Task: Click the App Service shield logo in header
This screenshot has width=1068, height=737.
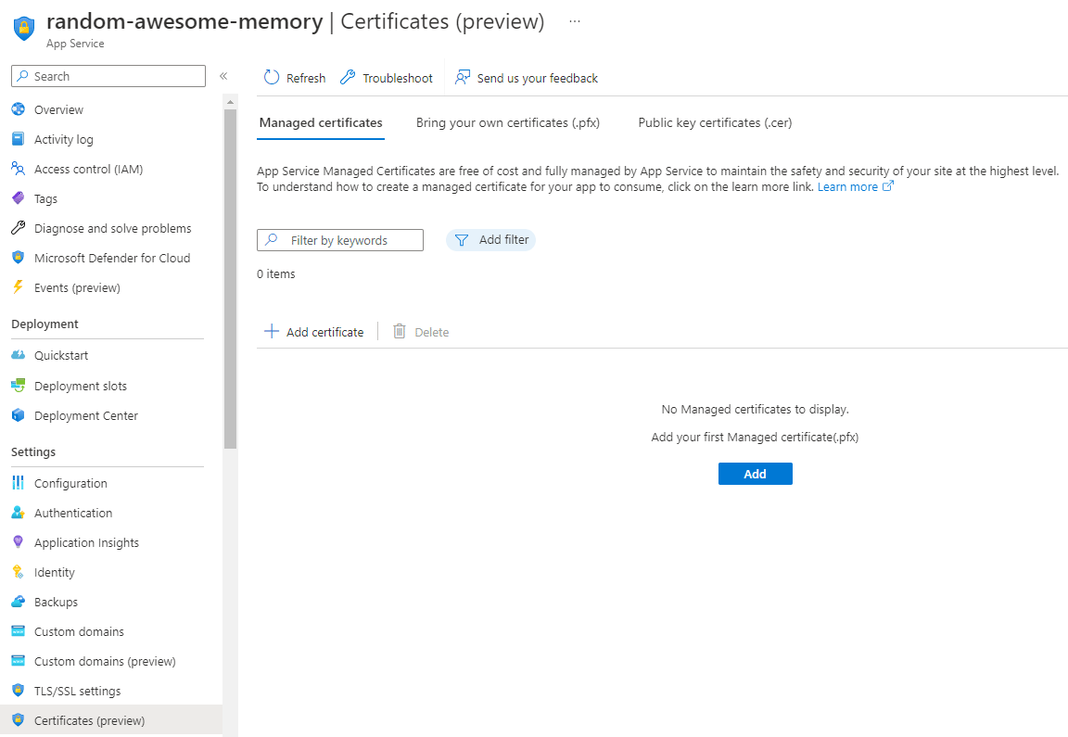Action: [24, 29]
